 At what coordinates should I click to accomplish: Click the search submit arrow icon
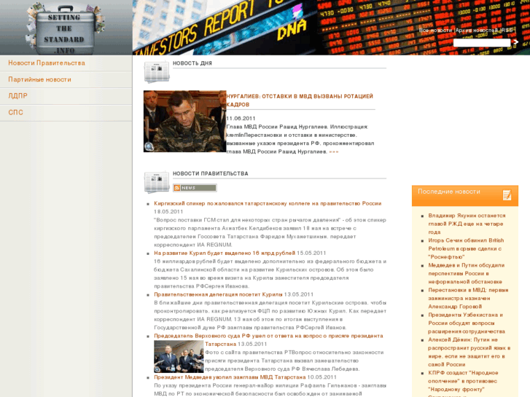click(515, 42)
